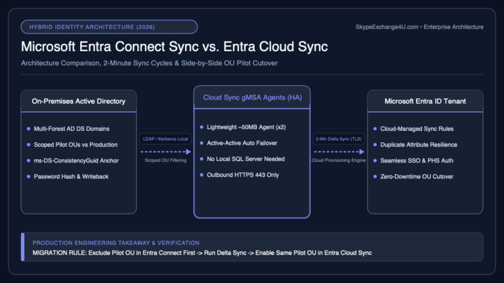Viewport: 504px width, 283px height.
Task: Select the Multi-Forest AD DS Domains item
Action: (72, 128)
